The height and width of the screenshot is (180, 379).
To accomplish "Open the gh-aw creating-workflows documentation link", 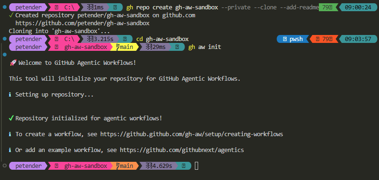I will tap(192, 134).
